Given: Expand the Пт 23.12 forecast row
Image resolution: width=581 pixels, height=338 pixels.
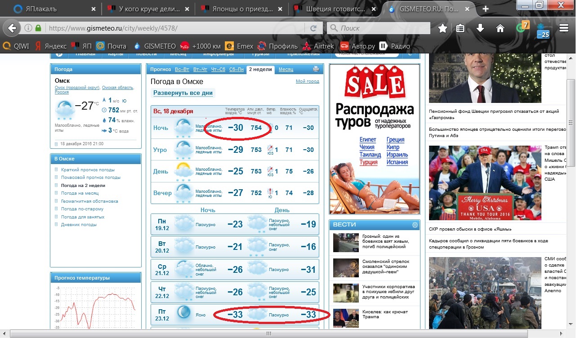Looking at the screenshot, I should coord(235,315).
